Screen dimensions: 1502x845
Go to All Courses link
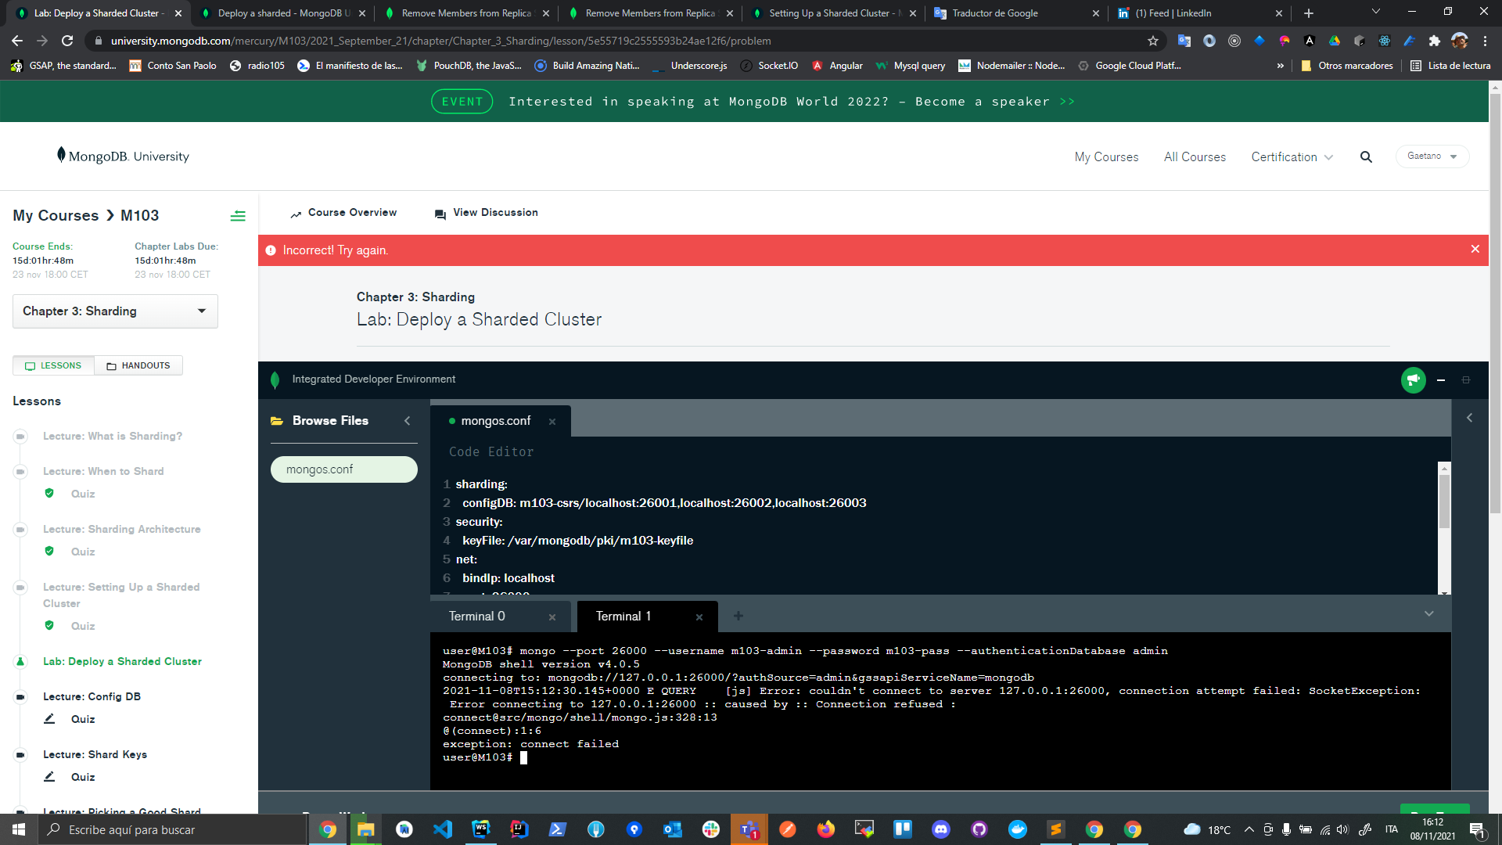click(x=1195, y=157)
